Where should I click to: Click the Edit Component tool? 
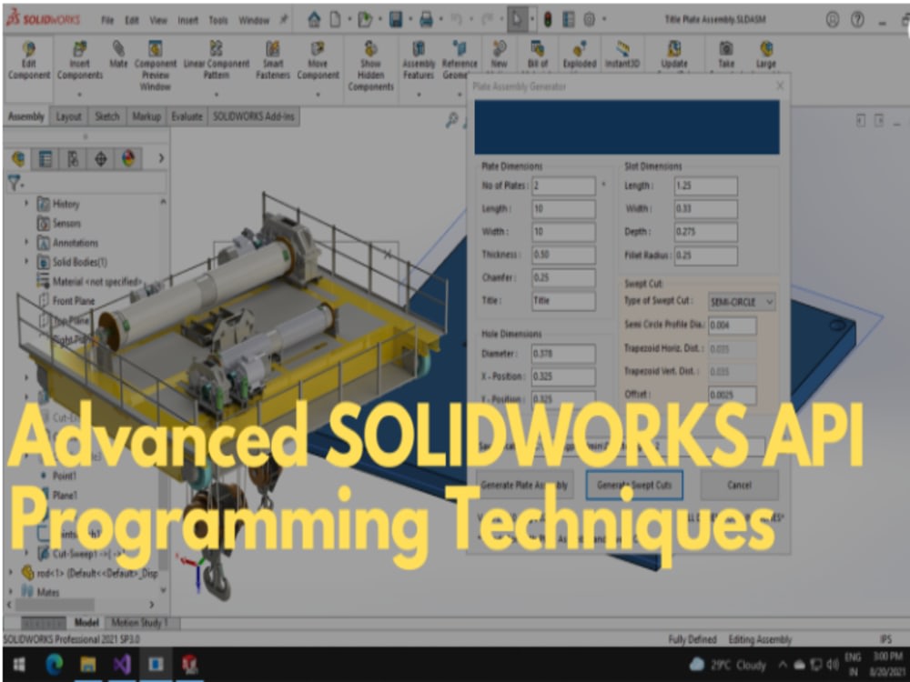pyautogui.click(x=28, y=60)
